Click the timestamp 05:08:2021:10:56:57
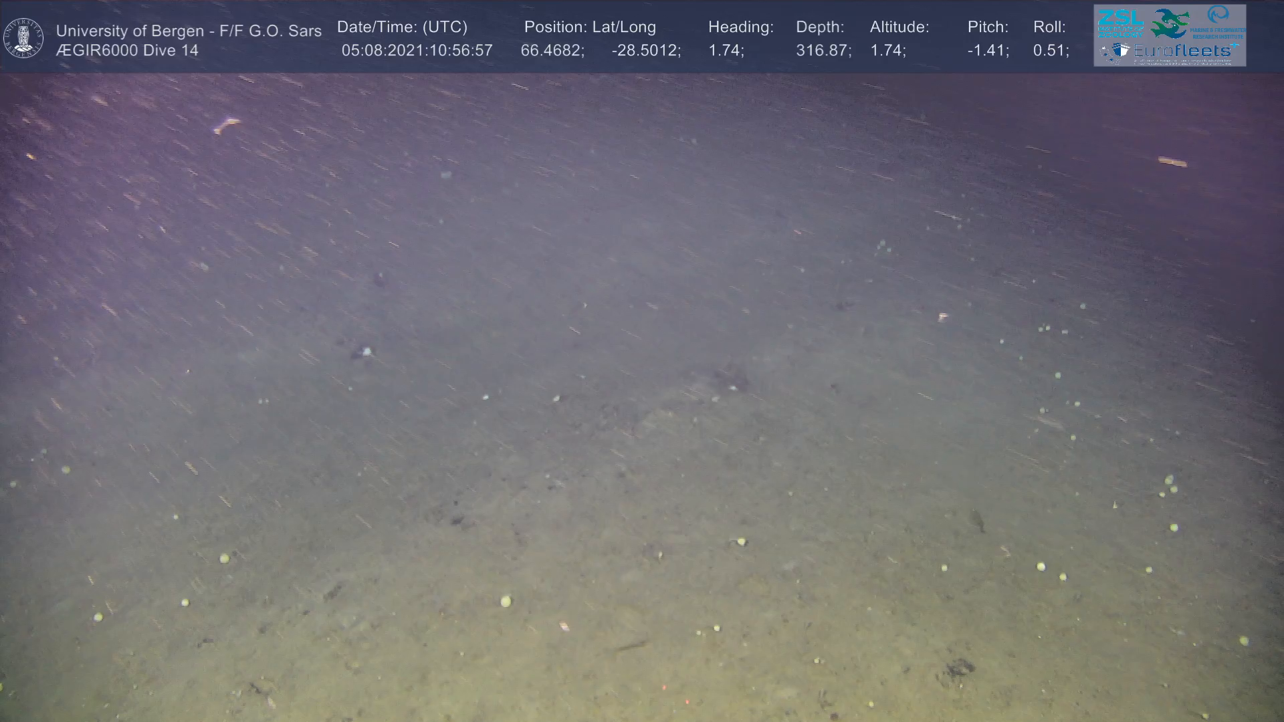The height and width of the screenshot is (722, 1284). 417,50
